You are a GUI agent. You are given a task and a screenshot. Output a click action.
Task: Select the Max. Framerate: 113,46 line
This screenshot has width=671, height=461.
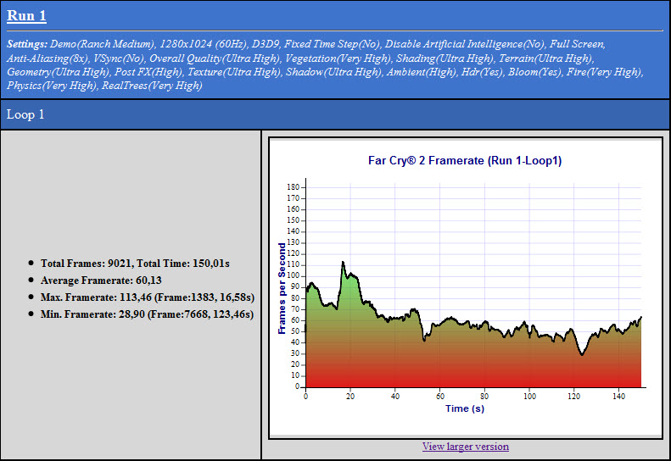click(x=148, y=297)
